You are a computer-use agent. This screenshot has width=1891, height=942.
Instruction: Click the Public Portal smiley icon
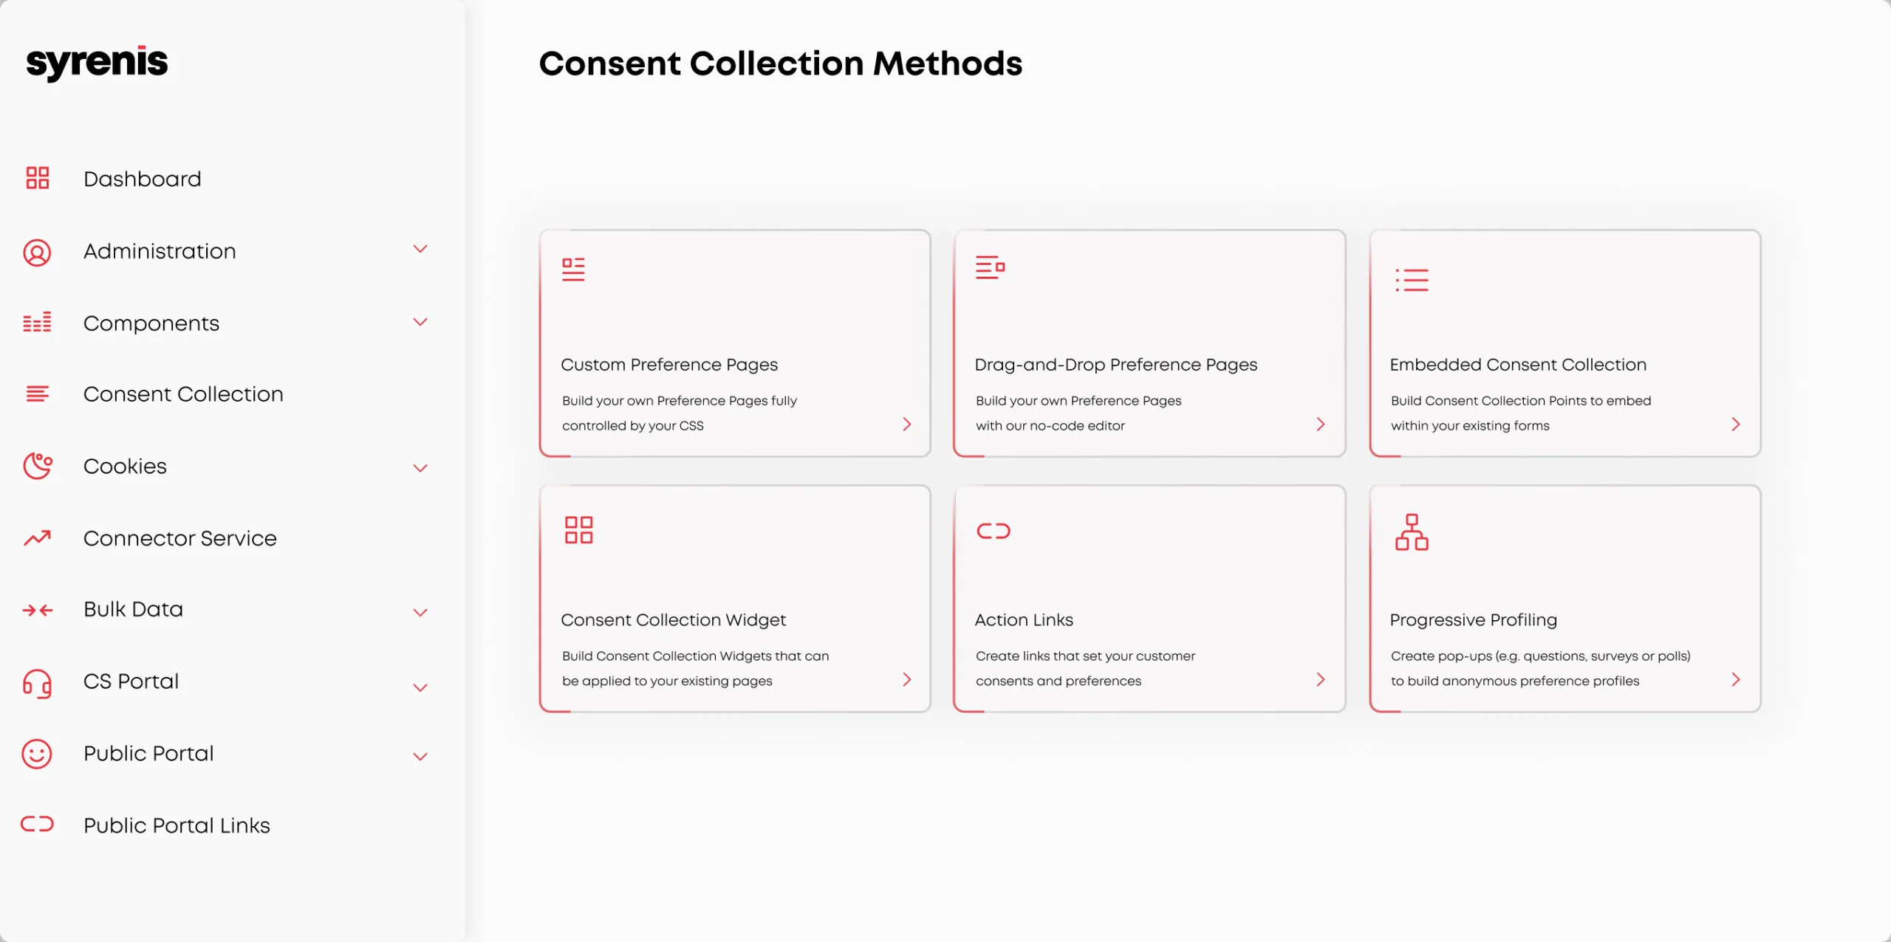[37, 754]
